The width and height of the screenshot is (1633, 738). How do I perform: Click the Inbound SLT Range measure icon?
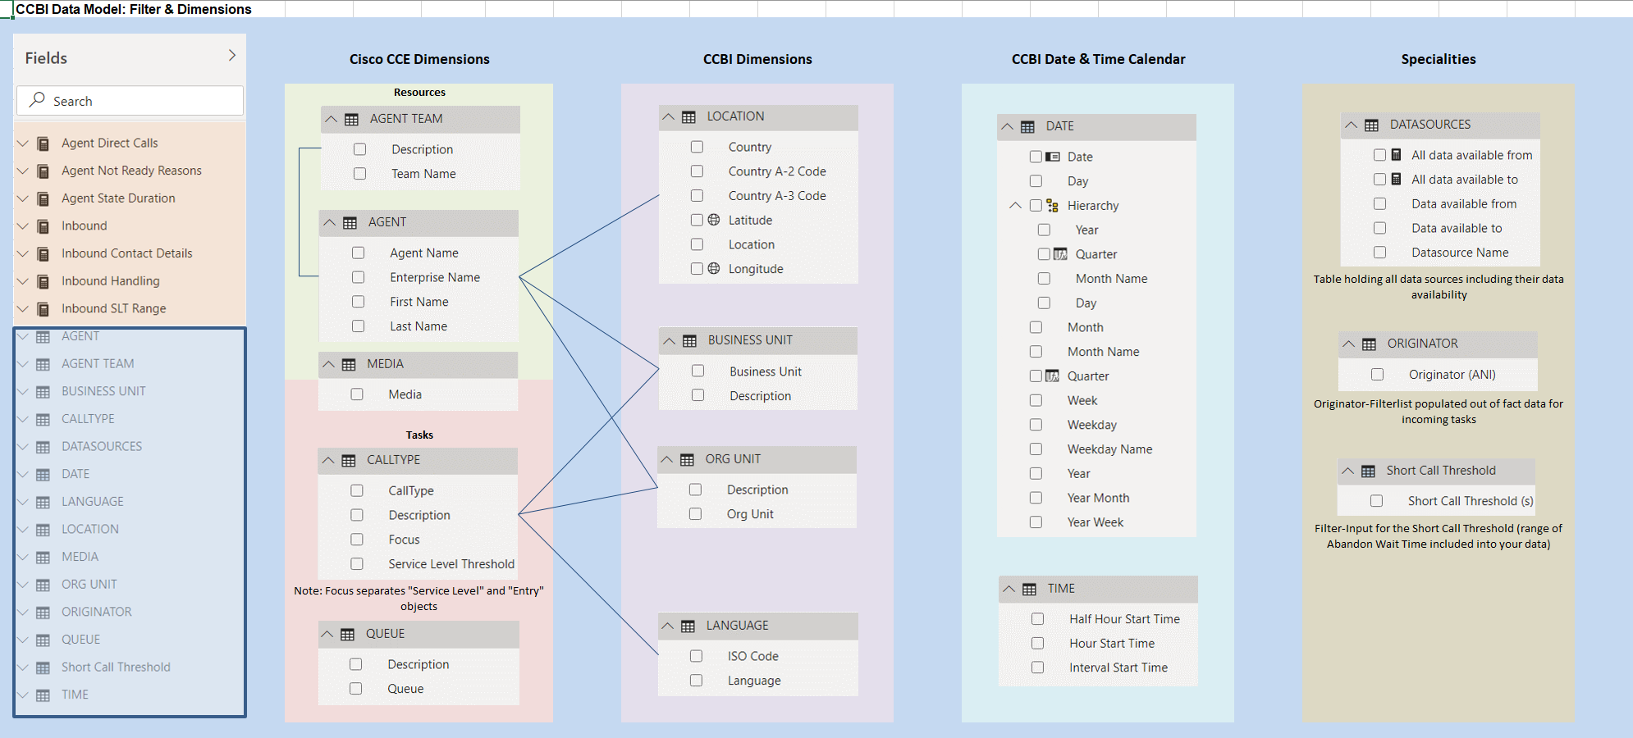43,309
